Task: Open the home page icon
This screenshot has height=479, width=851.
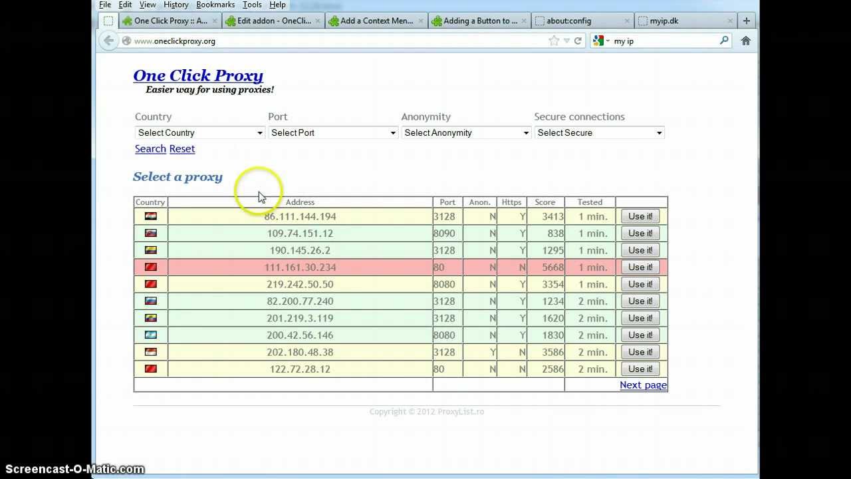Action: (x=746, y=41)
